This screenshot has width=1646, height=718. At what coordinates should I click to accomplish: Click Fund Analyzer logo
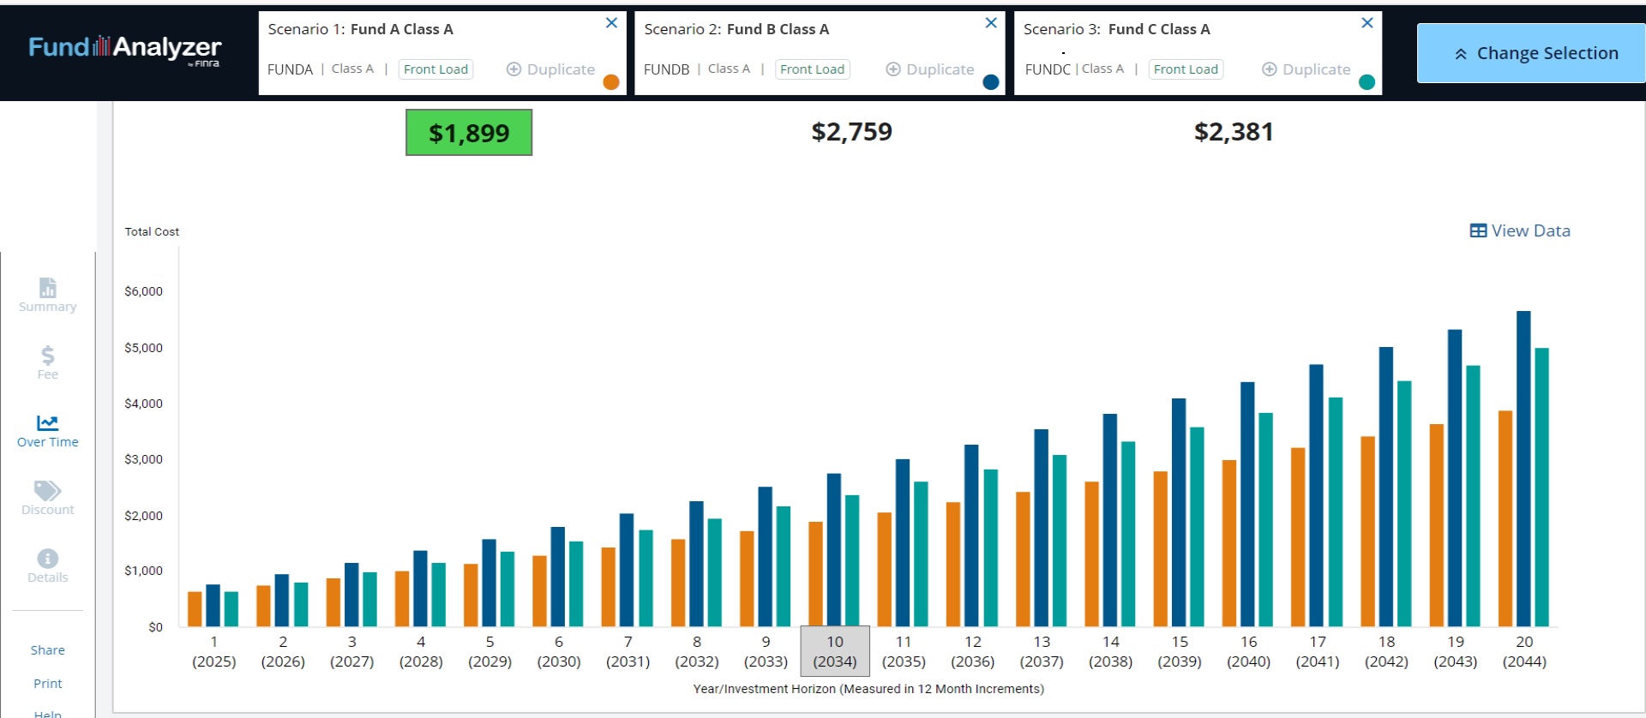125,49
